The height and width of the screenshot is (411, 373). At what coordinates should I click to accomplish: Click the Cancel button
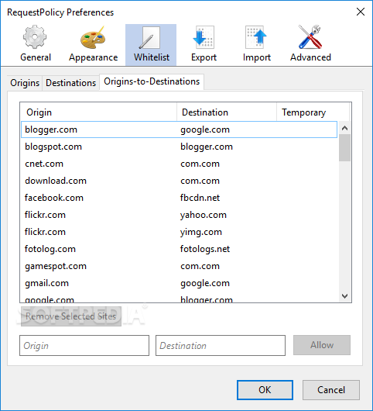coord(331,390)
